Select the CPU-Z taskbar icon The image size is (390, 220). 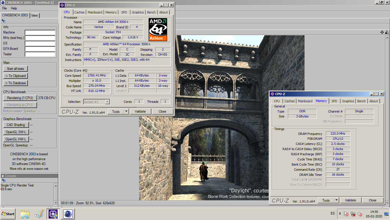53,214
